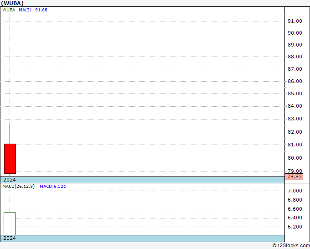310x249 pixels.
Task: Click the 2024 label on the price timeline
Action: [x=10, y=180]
